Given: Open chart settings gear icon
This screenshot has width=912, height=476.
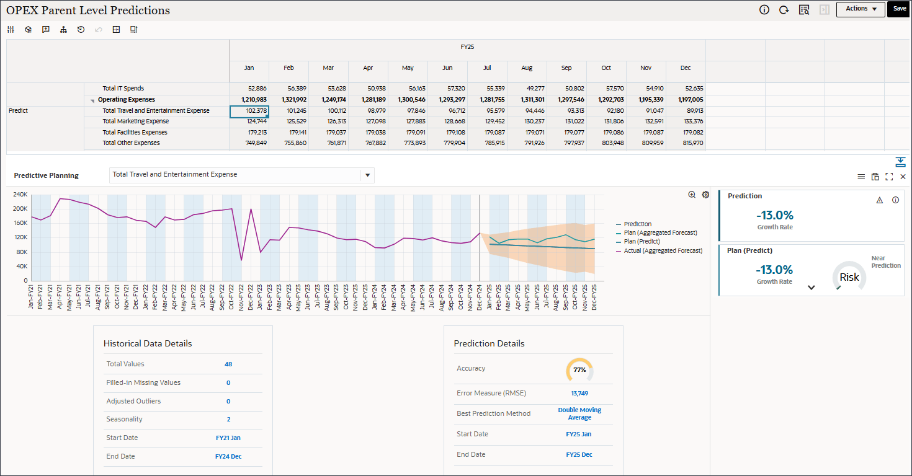Looking at the screenshot, I should pos(705,195).
